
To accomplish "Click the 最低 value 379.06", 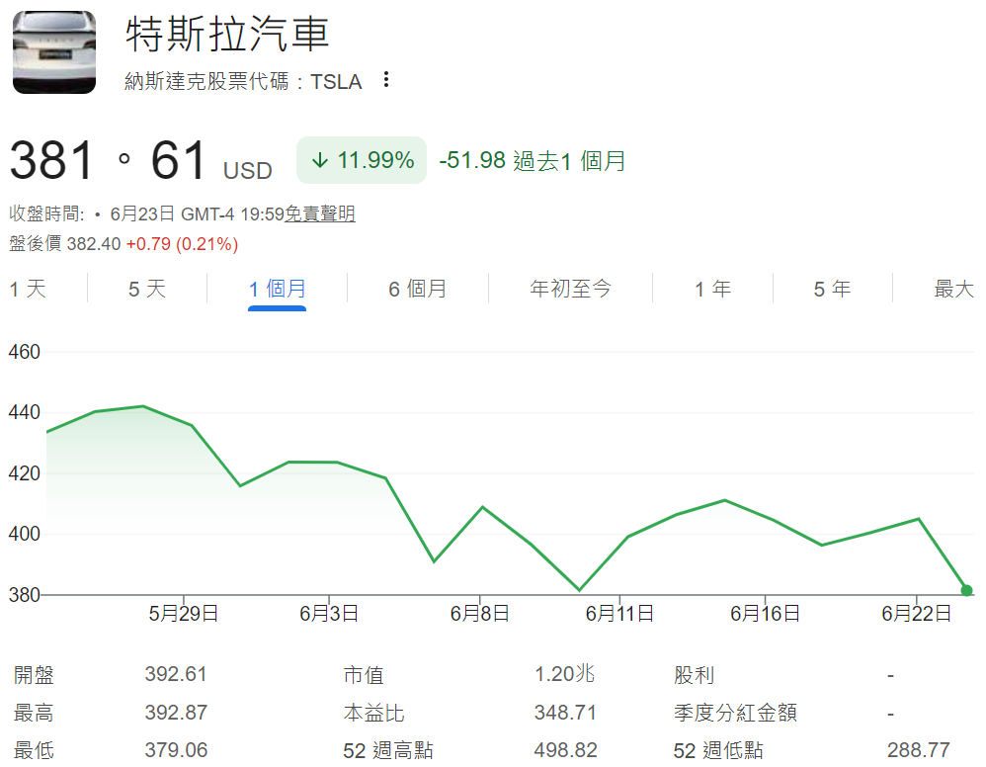I will coord(176,750).
